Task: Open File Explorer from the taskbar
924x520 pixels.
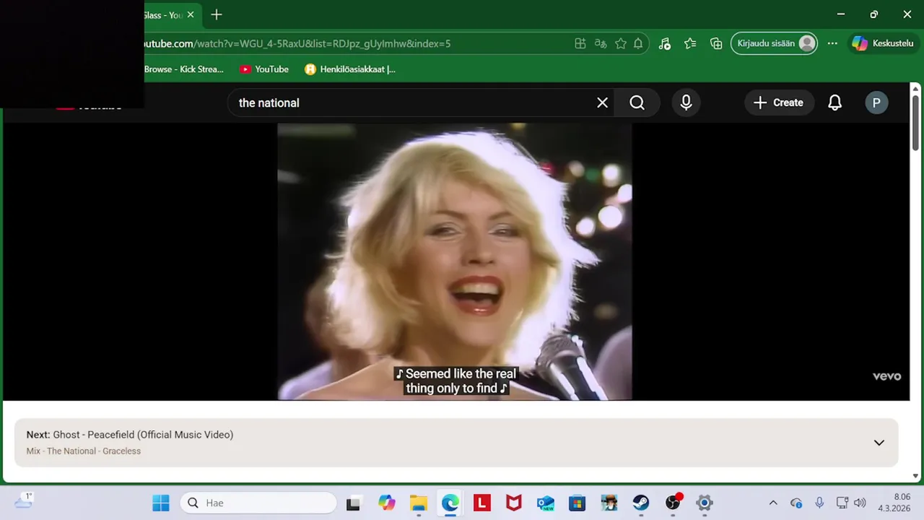Action: click(419, 503)
